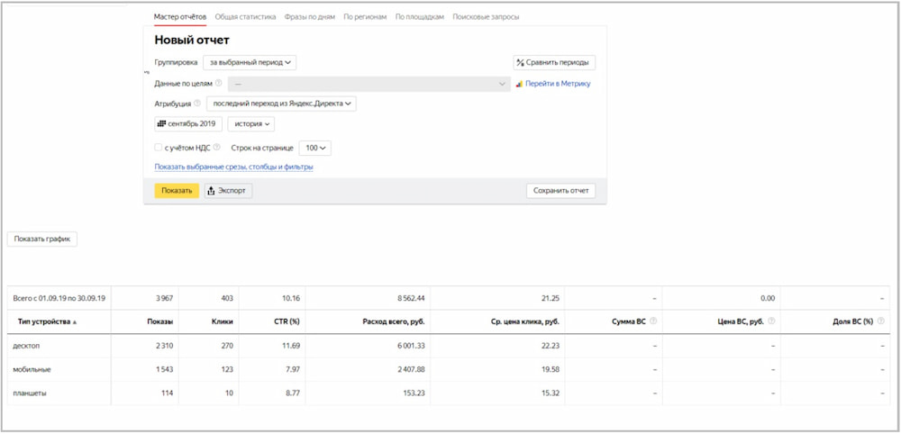Click the CTR (%) column header
901x434 pixels.
coord(287,322)
